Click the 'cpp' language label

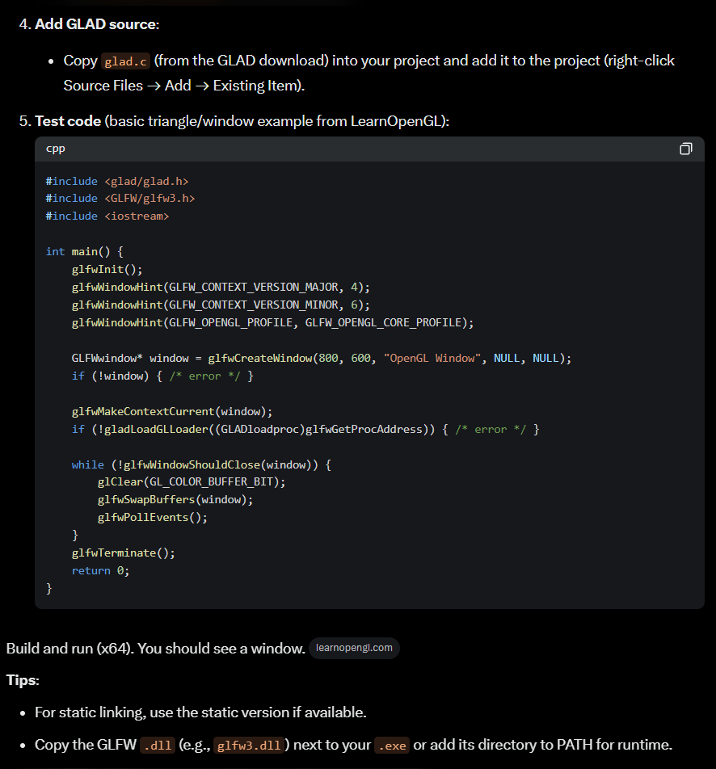click(x=56, y=149)
